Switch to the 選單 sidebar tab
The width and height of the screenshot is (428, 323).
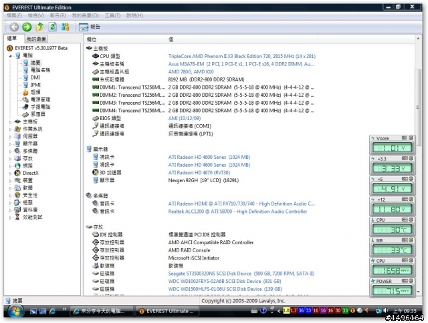(12, 39)
